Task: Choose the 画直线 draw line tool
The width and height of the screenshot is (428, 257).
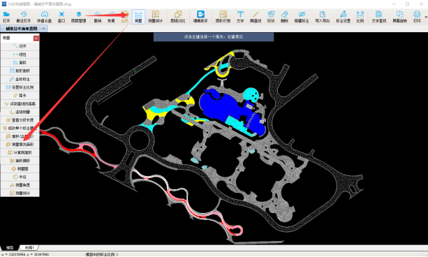Action: 256,17
